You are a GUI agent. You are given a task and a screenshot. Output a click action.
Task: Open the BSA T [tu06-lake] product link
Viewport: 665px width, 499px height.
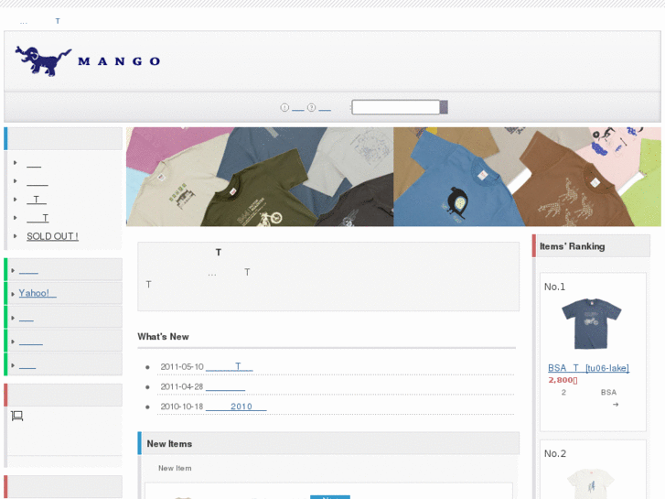[588, 368]
